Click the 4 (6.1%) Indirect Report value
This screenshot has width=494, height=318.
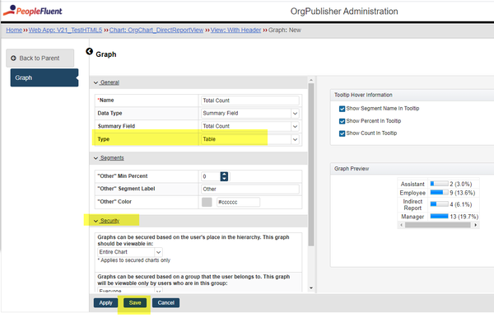(461, 204)
